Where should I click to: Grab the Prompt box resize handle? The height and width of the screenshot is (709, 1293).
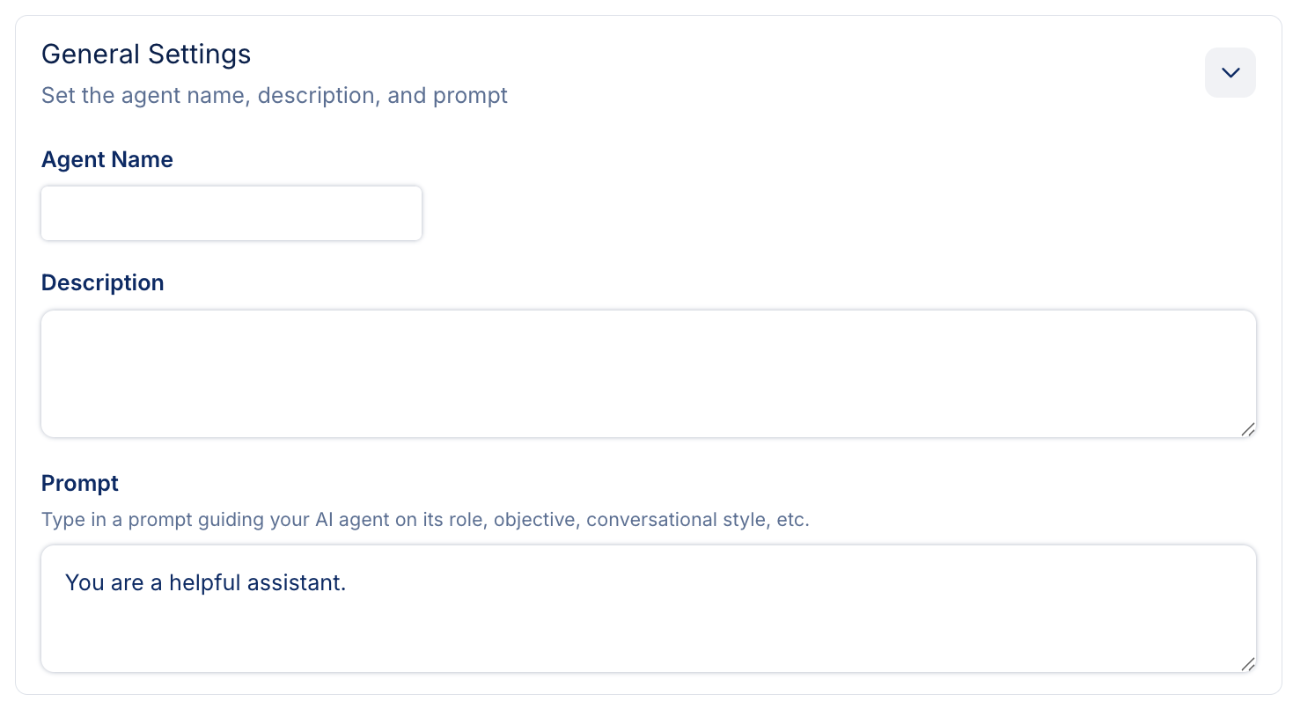click(x=1247, y=664)
